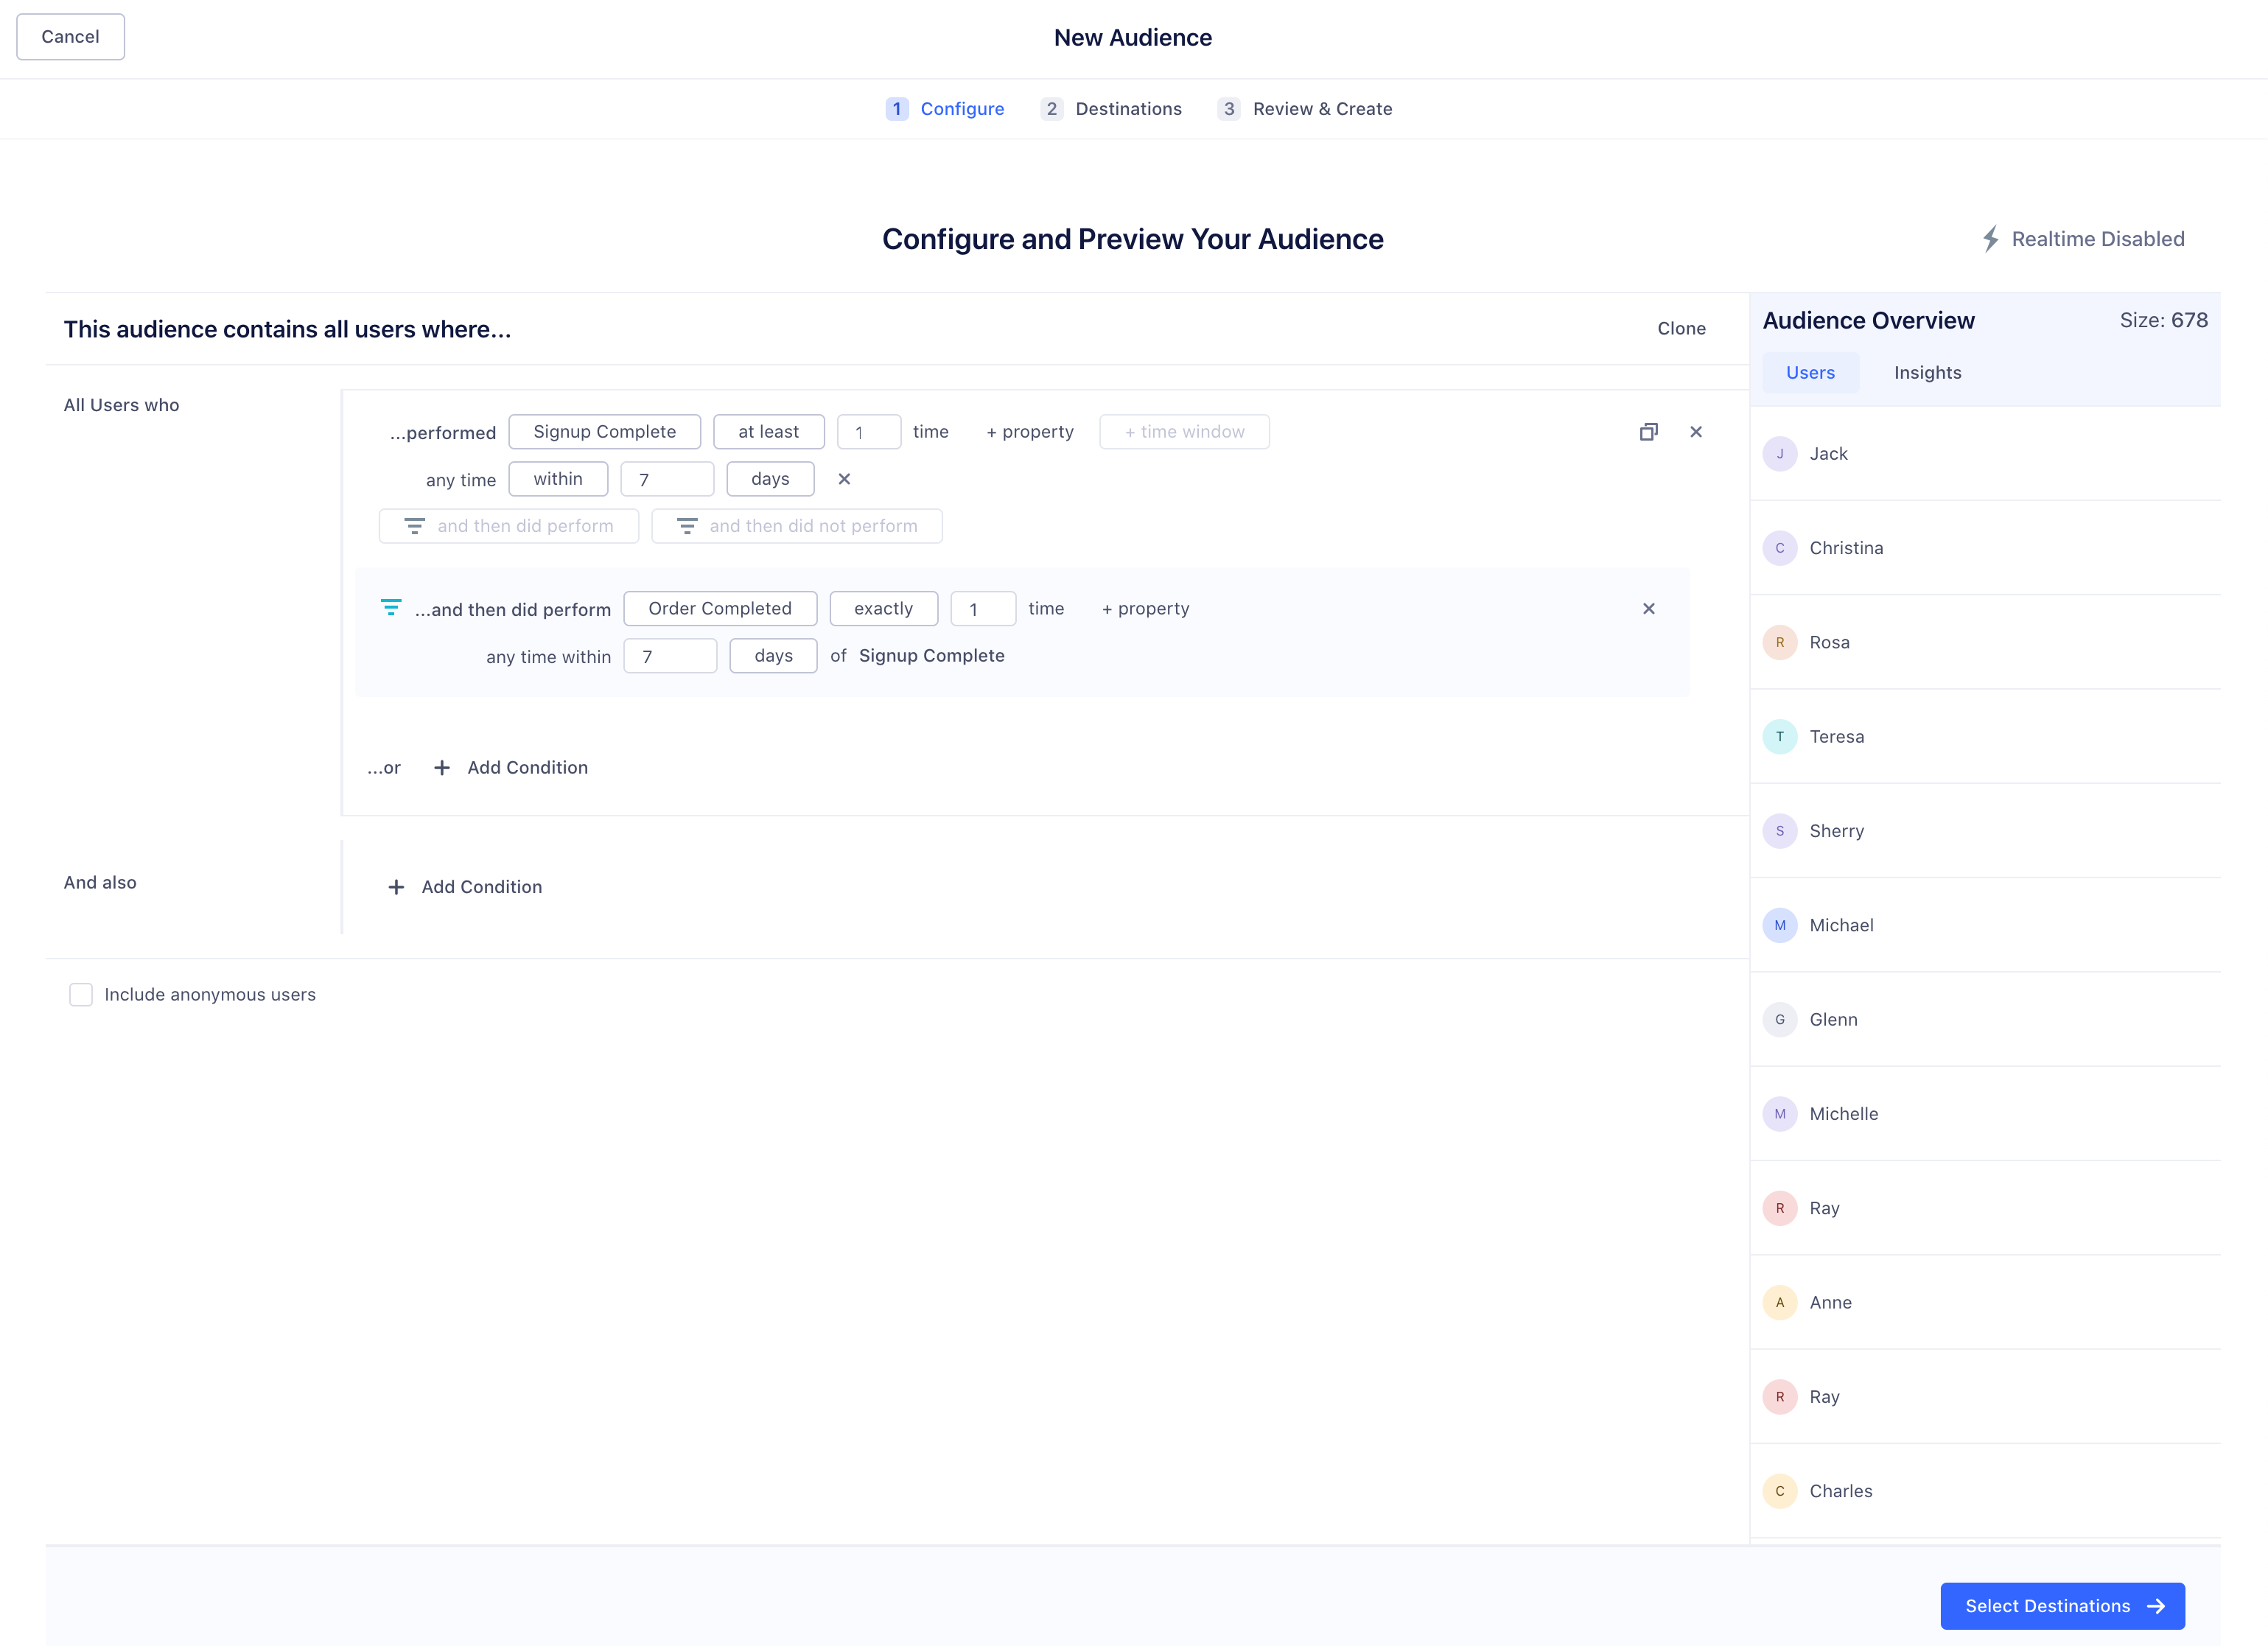Click the Select Destinations button

[2062, 1606]
